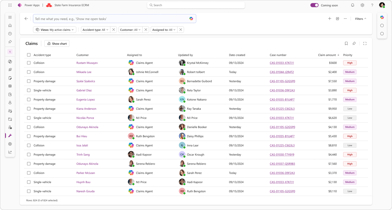Open Recent clock icon in sidebar
Image resolution: width=392 pixels, height=210 pixels.
(10, 34)
